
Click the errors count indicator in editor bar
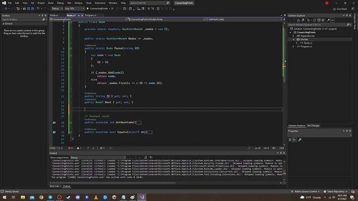pyautogui.click(x=70, y=148)
